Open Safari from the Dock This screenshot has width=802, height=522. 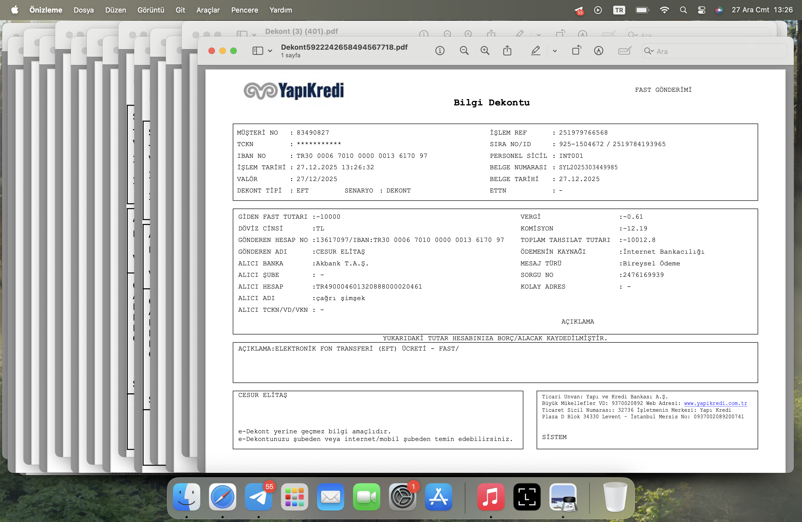(x=222, y=497)
